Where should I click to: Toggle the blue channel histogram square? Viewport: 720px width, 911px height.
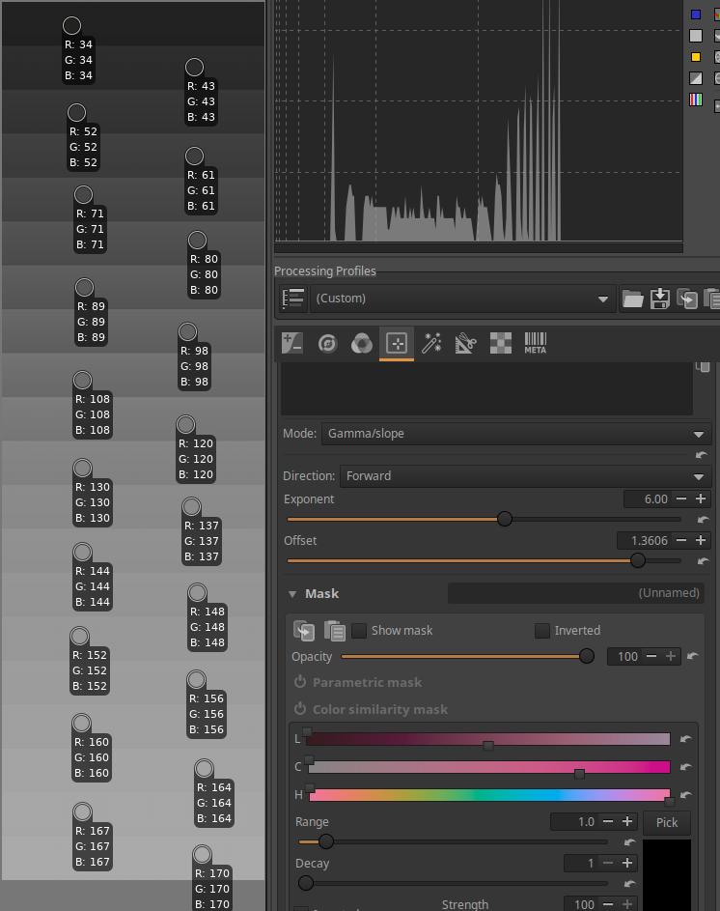coord(696,14)
